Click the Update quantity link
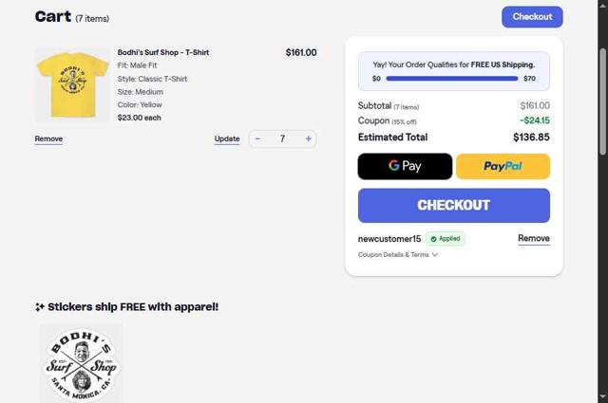The height and width of the screenshot is (403, 608). click(227, 139)
